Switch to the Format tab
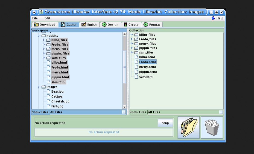 click(152, 25)
